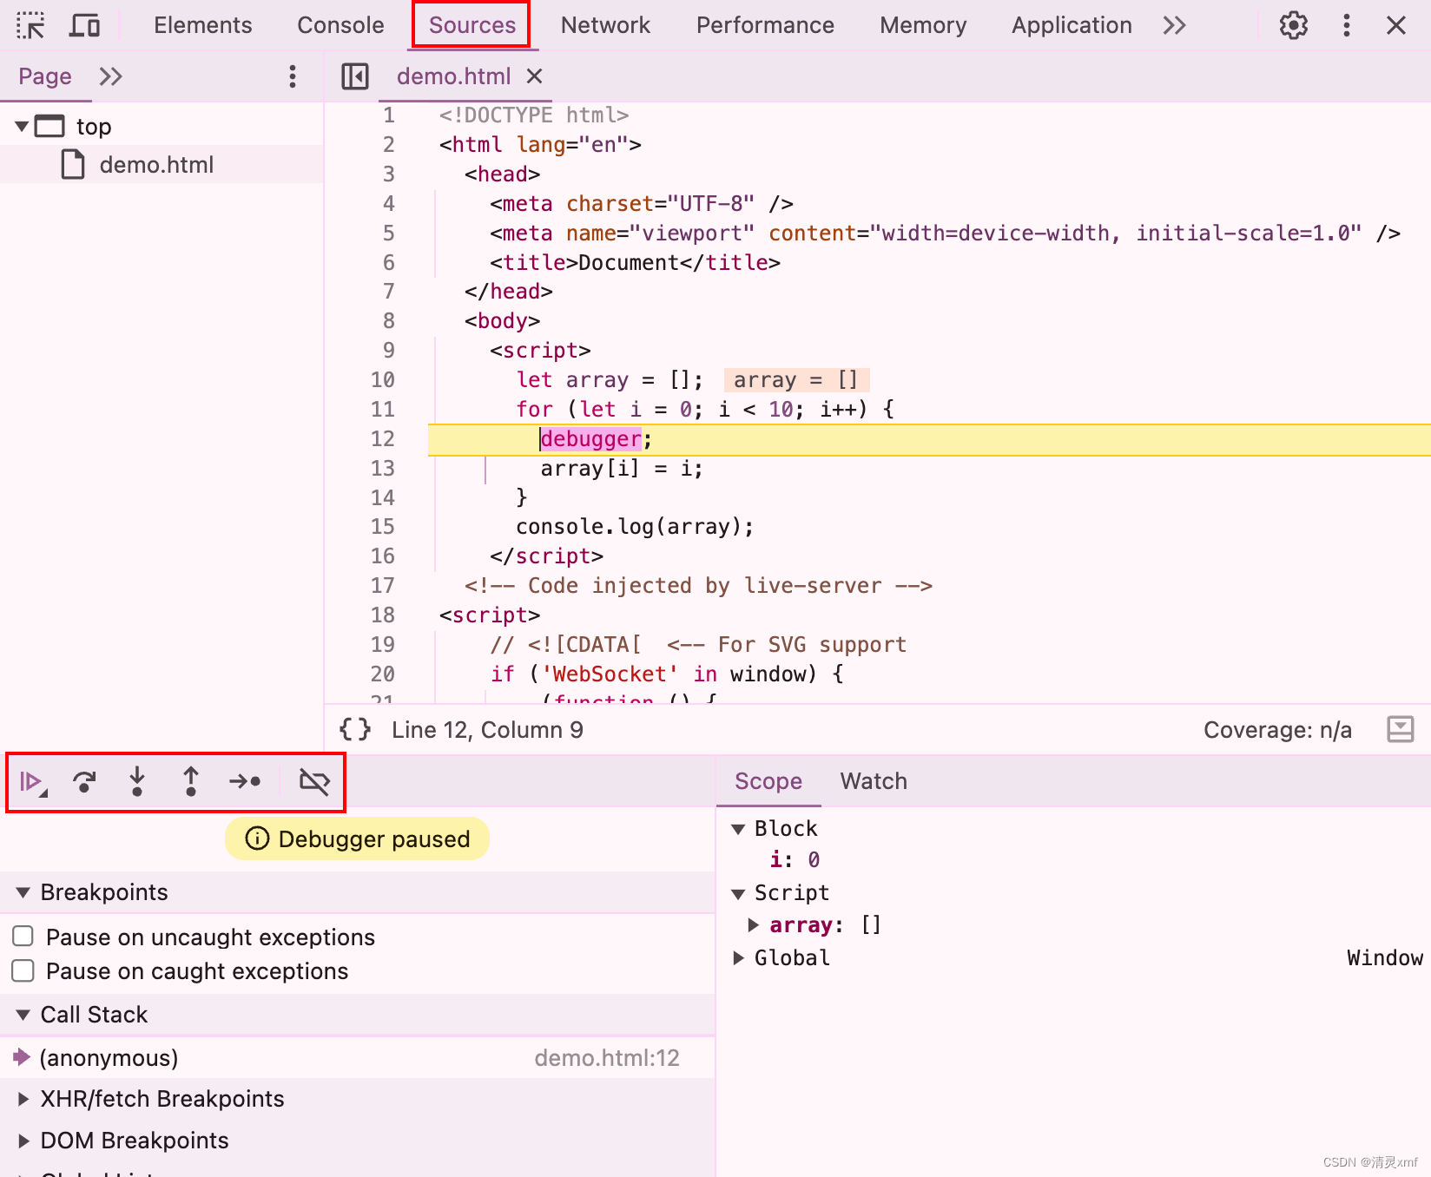Select the (anonymous) call stack frame
This screenshot has width=1431, height=1177.
[109, 1058]
